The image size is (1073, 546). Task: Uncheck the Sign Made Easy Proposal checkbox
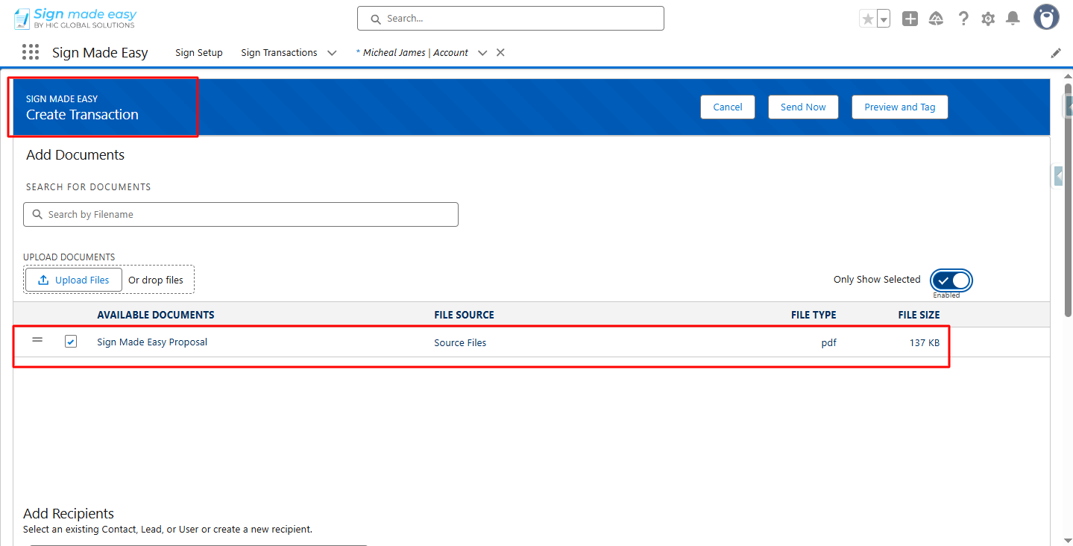[71, 342]
